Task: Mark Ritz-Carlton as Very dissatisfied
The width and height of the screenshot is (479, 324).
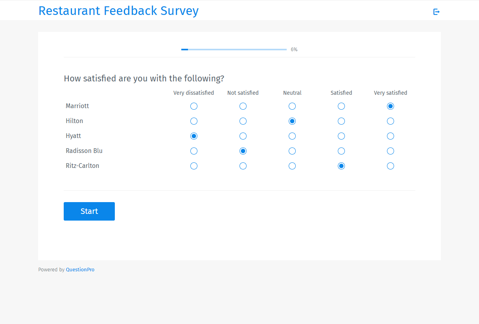Action: click(193, 166)
